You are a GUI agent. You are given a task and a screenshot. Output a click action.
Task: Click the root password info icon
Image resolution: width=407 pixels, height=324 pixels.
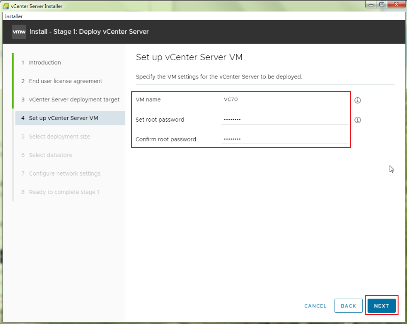tap(357, 120)
